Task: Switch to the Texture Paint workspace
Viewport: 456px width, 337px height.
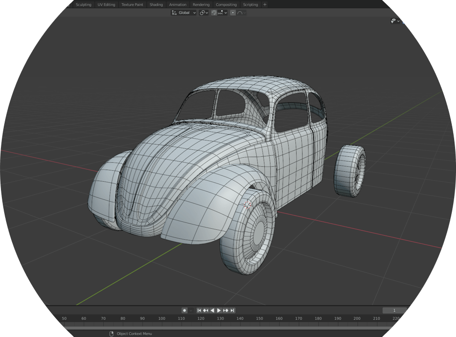Action: click(132, 5)
